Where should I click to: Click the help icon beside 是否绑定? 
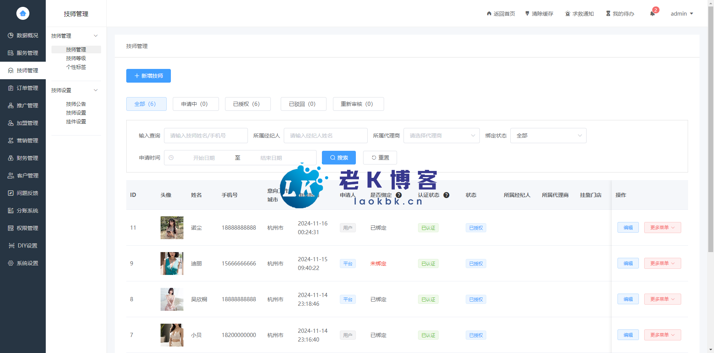(x=399, y=195)
